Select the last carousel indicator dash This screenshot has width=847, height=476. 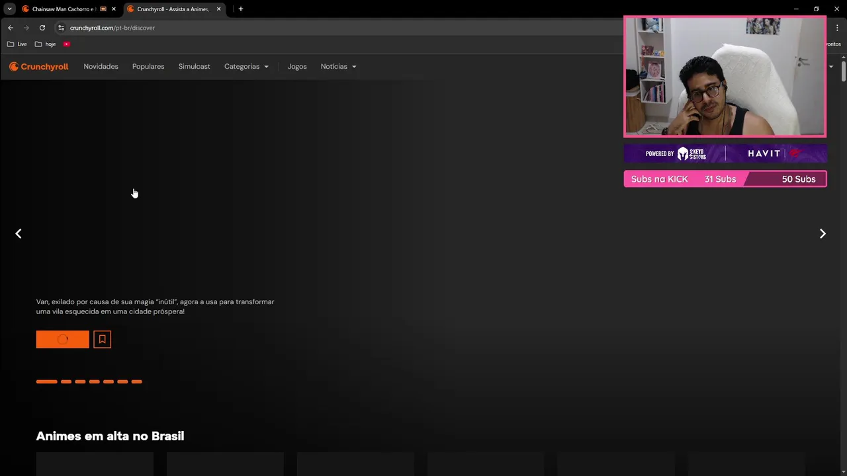[x=136, y=381]
